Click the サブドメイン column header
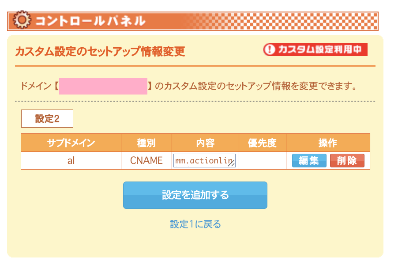The width and height of the screenshot is (398, 265). coord(71,143)
